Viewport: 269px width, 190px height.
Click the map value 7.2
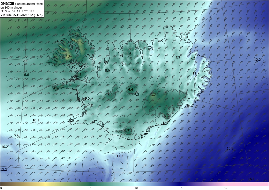click(193, 58)
